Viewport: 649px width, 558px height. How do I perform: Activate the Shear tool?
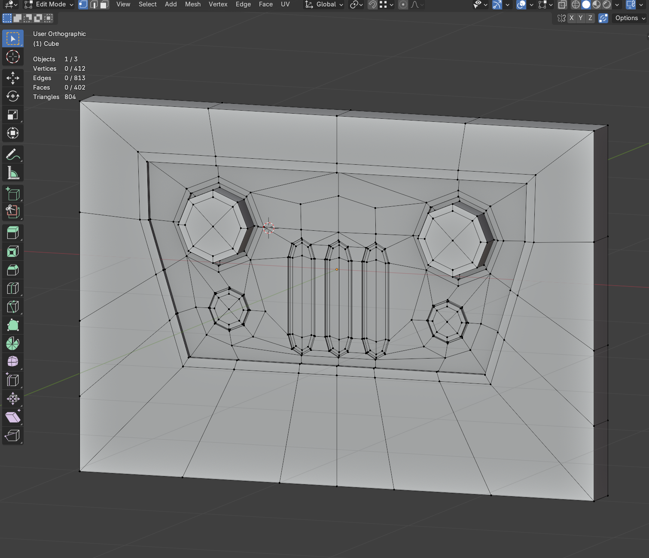click(13, 417)
